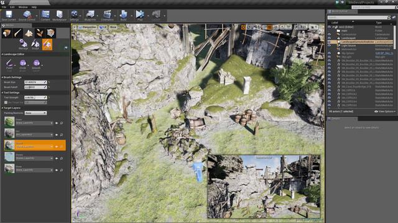Use selected asset arrow on Dirt layer
Viewport: 398px width, 223px height.
coord(57,135)
